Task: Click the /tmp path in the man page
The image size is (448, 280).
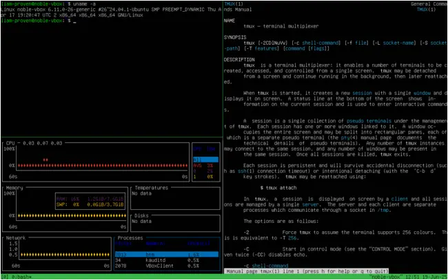Action: (383, 210)
